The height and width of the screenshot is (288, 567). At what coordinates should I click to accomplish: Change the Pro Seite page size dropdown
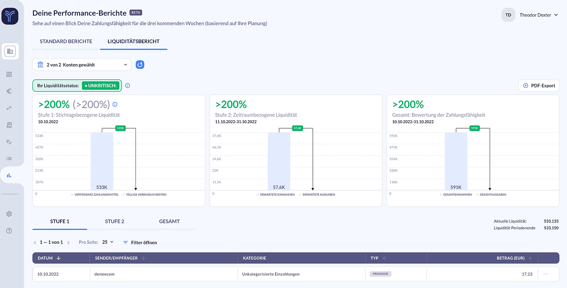point(108,242)
